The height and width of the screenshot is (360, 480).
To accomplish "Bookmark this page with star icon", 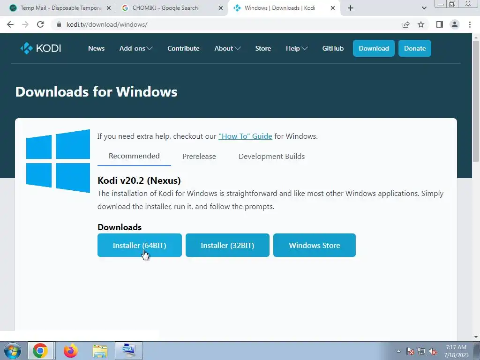I will click(x=421, y=24).
